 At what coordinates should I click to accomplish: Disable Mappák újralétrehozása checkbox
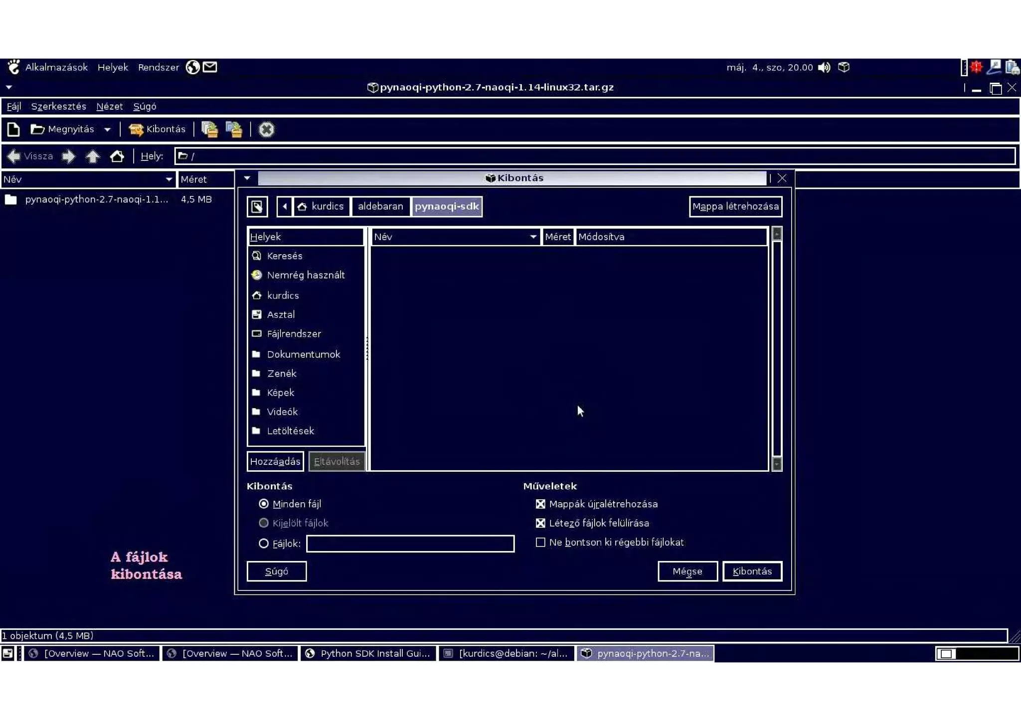[x=540, y=504]
